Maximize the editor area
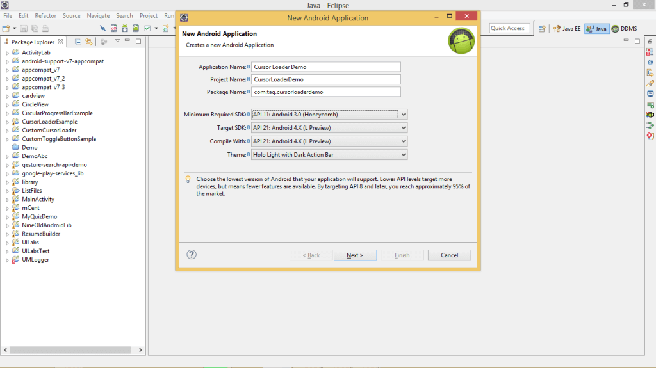 [x=637, y=41]
